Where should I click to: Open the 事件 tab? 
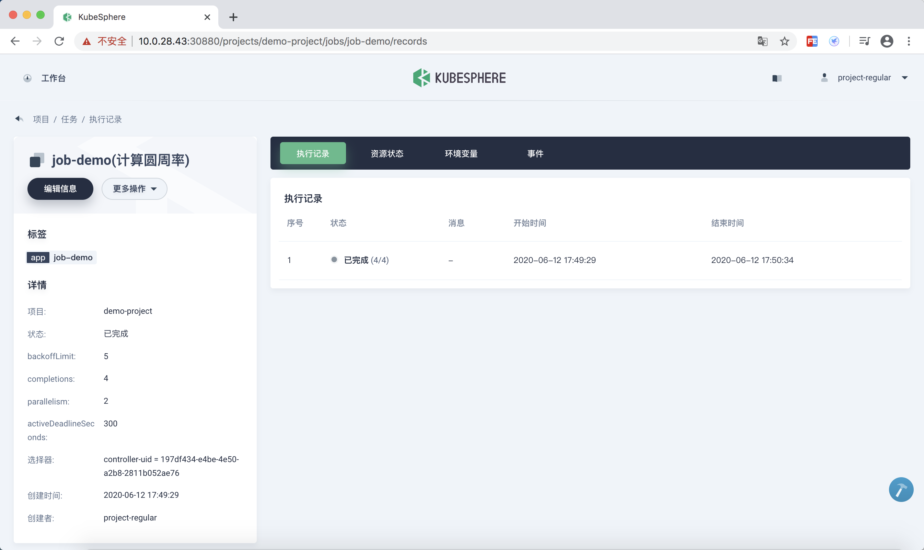(x=535, y=153)
